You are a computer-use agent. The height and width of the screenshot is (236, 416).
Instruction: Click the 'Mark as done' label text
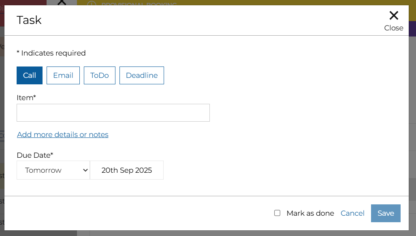(x=310, y=213)
